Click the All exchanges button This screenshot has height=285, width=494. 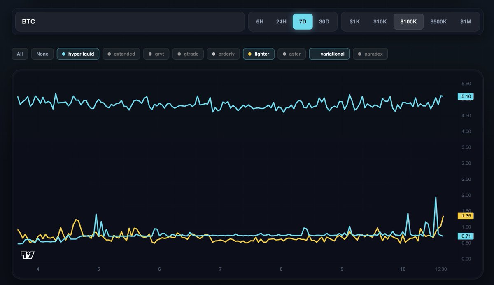coord(20,54)
